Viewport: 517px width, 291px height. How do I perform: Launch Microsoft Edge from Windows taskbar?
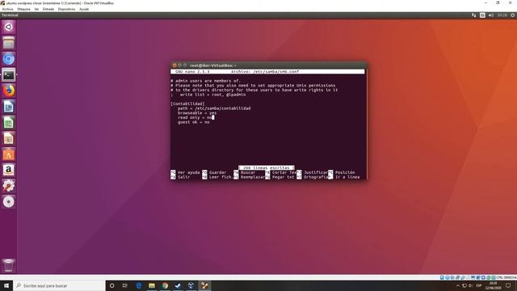coord(138,285)
